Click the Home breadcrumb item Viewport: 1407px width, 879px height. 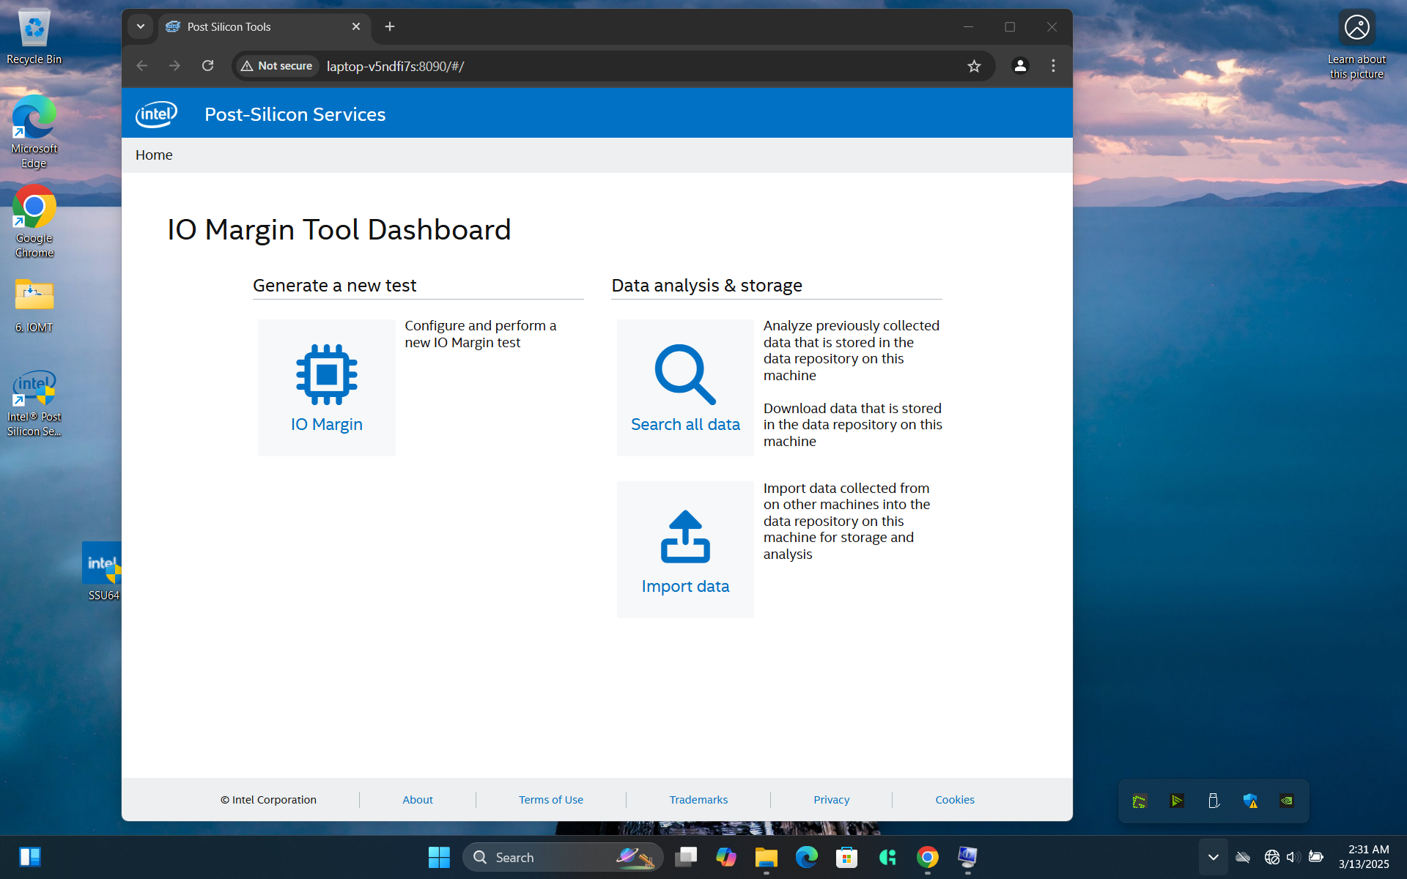pyautogui.click(x=154, y=155)
